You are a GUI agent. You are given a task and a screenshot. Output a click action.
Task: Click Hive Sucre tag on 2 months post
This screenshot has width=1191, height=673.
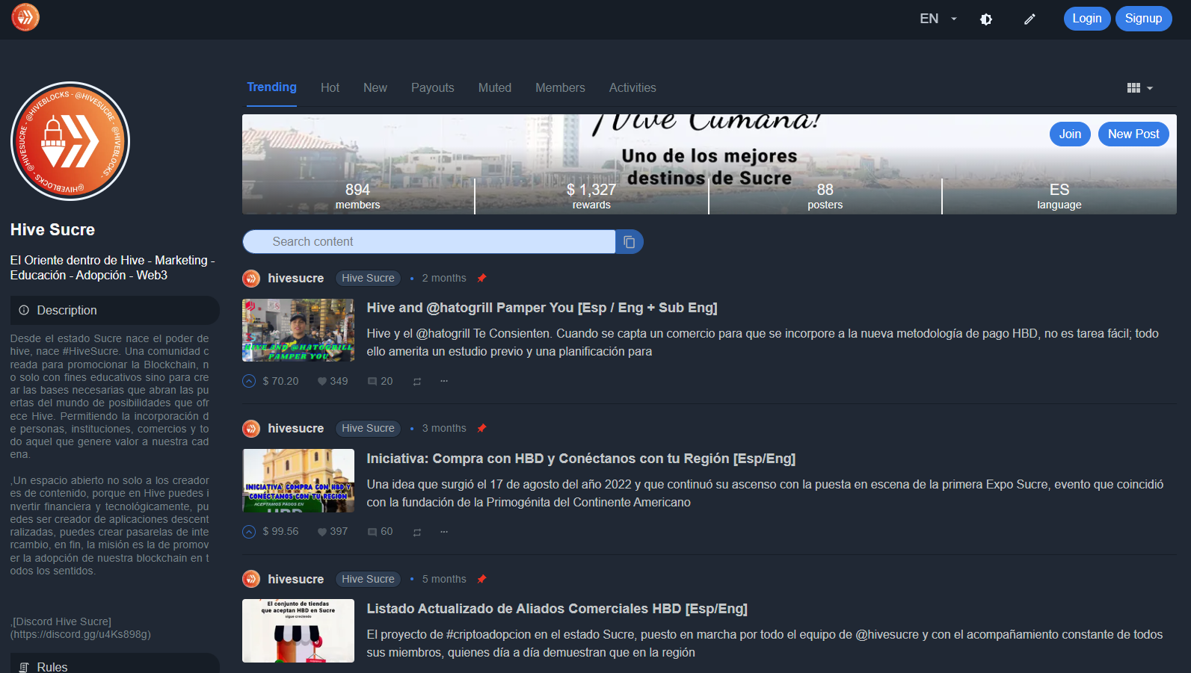point(368,279)
